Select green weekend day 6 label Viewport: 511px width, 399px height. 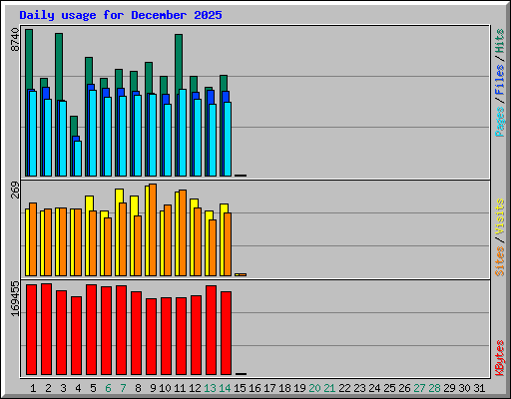click(x=108, y=388)
